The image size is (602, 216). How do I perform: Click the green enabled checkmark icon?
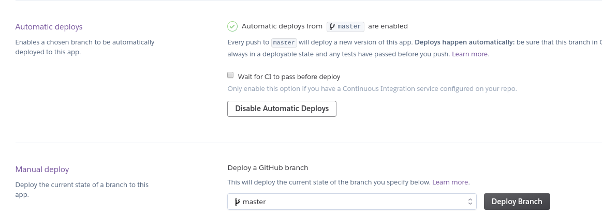232,26
